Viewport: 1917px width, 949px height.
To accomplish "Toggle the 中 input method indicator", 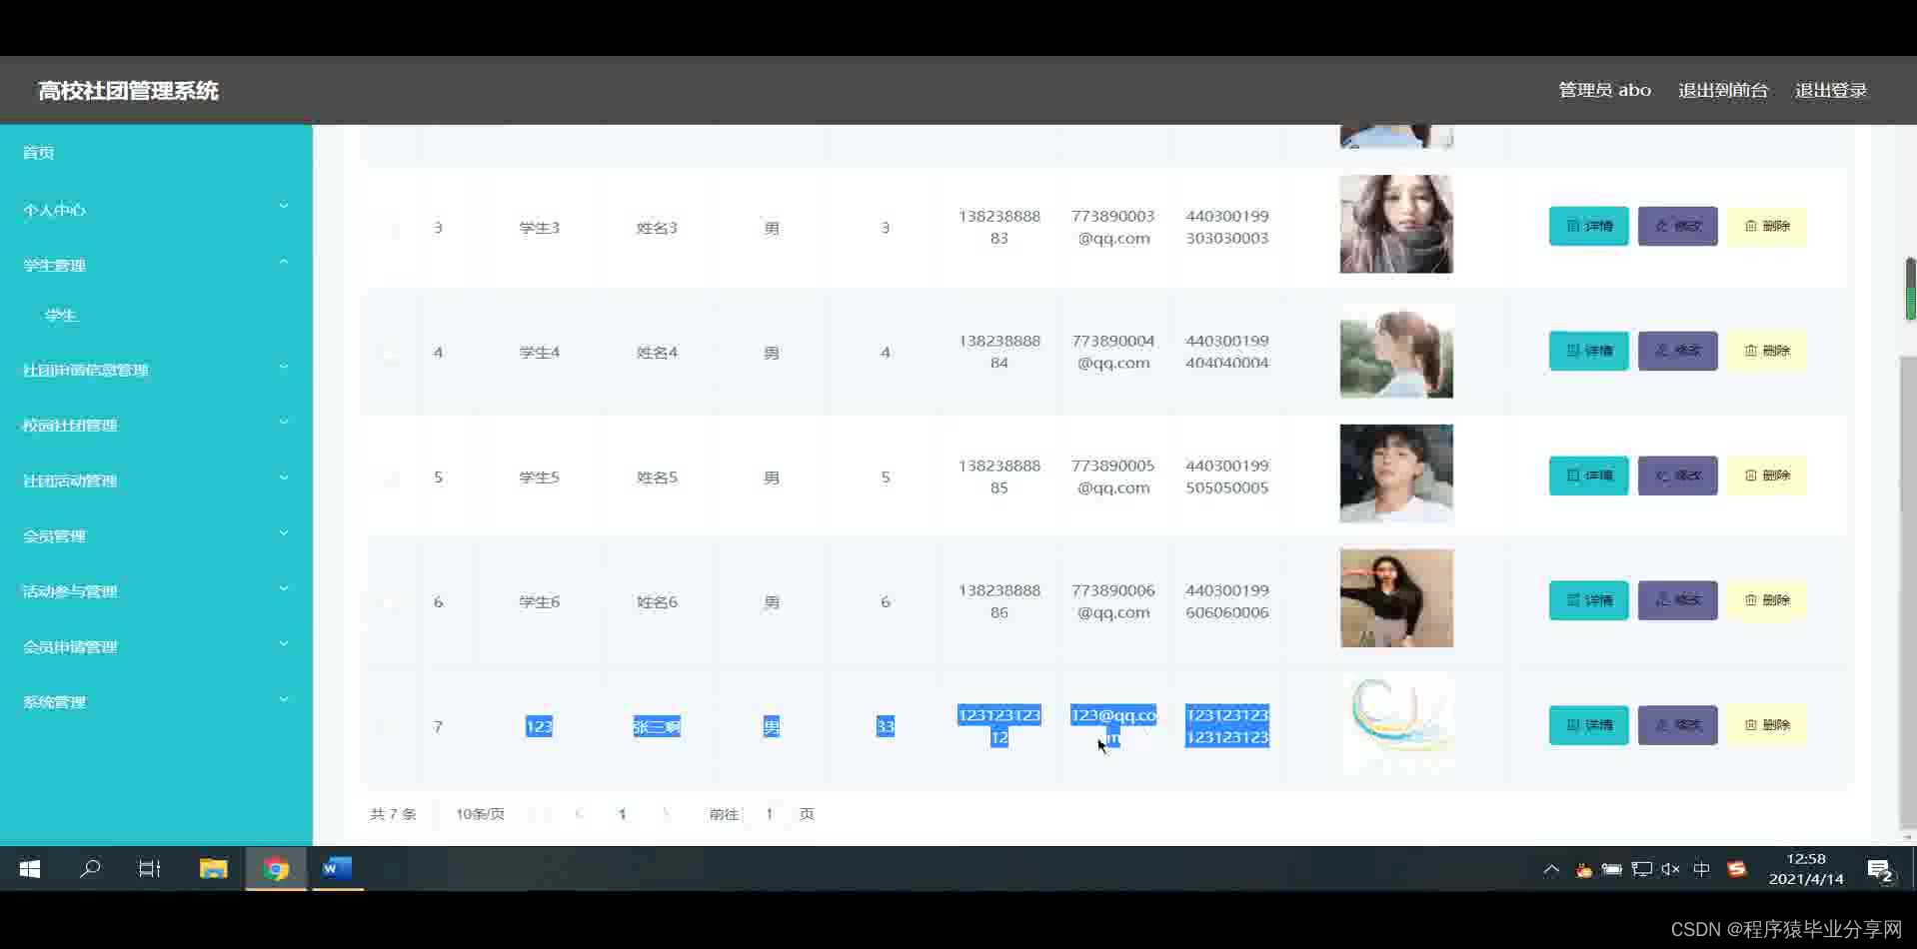I will tap(1701, 869).
